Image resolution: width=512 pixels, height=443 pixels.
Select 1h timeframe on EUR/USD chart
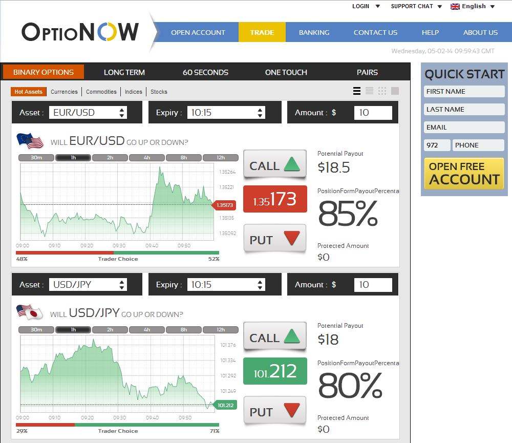73,157
